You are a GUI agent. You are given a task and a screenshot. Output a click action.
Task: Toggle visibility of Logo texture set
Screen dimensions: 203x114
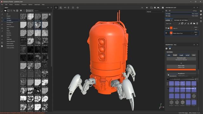coord(166,16)
